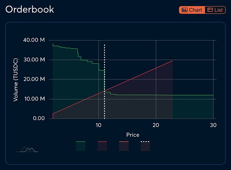The image size is (231, 170).
Task: Click the 10.00 M volume axis label
Action: click(x=35, y=99)
